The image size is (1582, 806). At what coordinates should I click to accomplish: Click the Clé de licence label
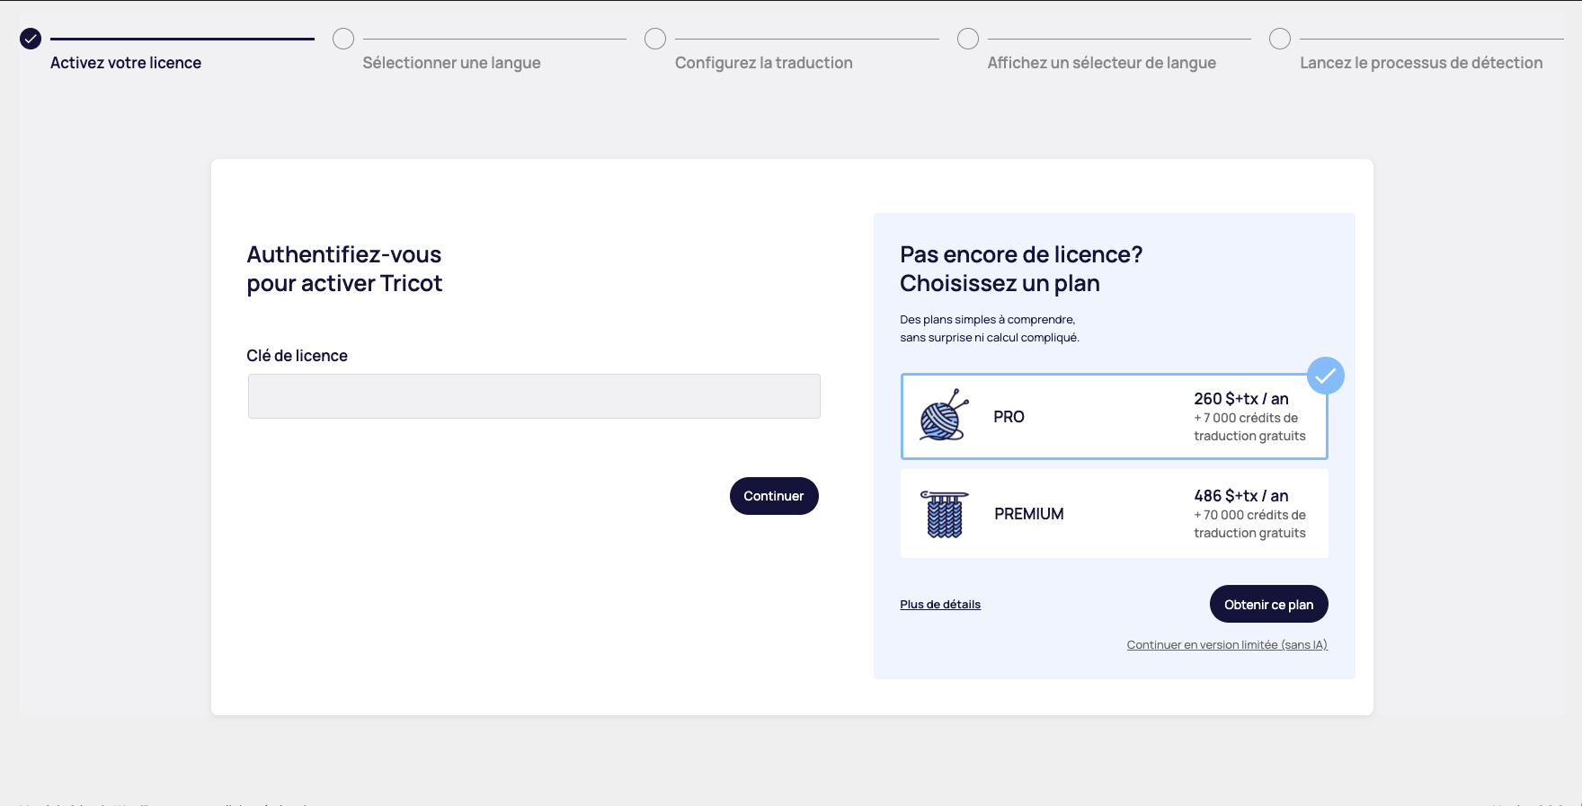(x=298, y=356)
